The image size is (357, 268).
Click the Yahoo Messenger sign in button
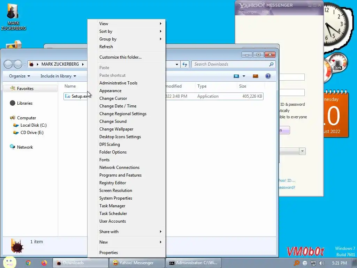point(284,130)
